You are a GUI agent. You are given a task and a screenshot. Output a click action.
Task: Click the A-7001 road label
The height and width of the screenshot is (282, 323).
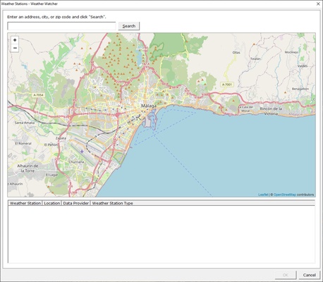(x=227, y=85)
